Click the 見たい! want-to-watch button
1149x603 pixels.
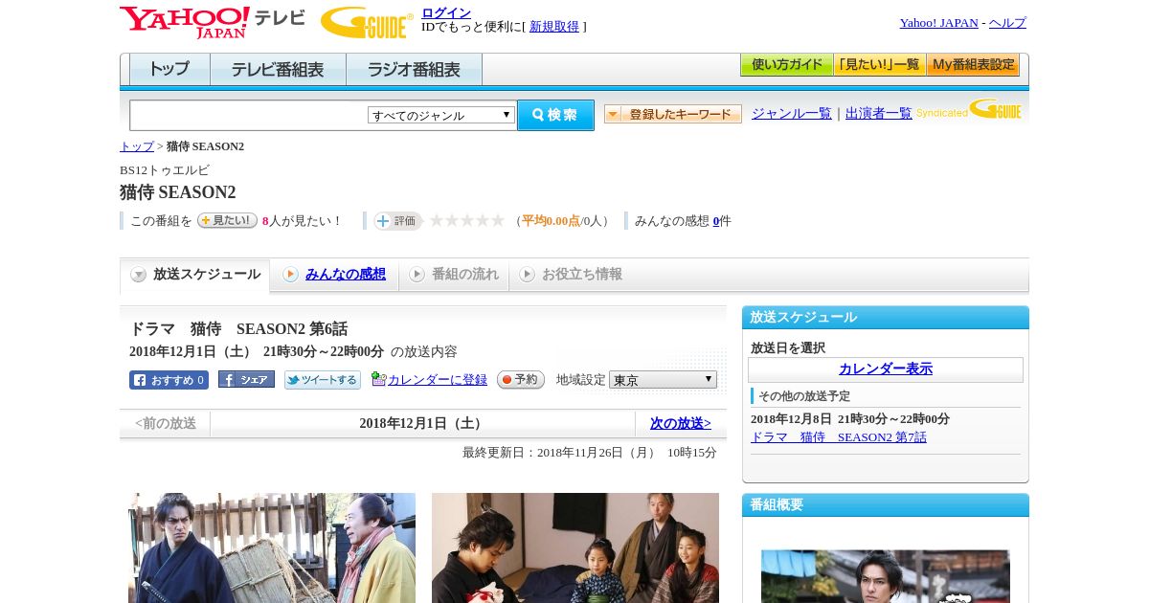click(227, 220)
